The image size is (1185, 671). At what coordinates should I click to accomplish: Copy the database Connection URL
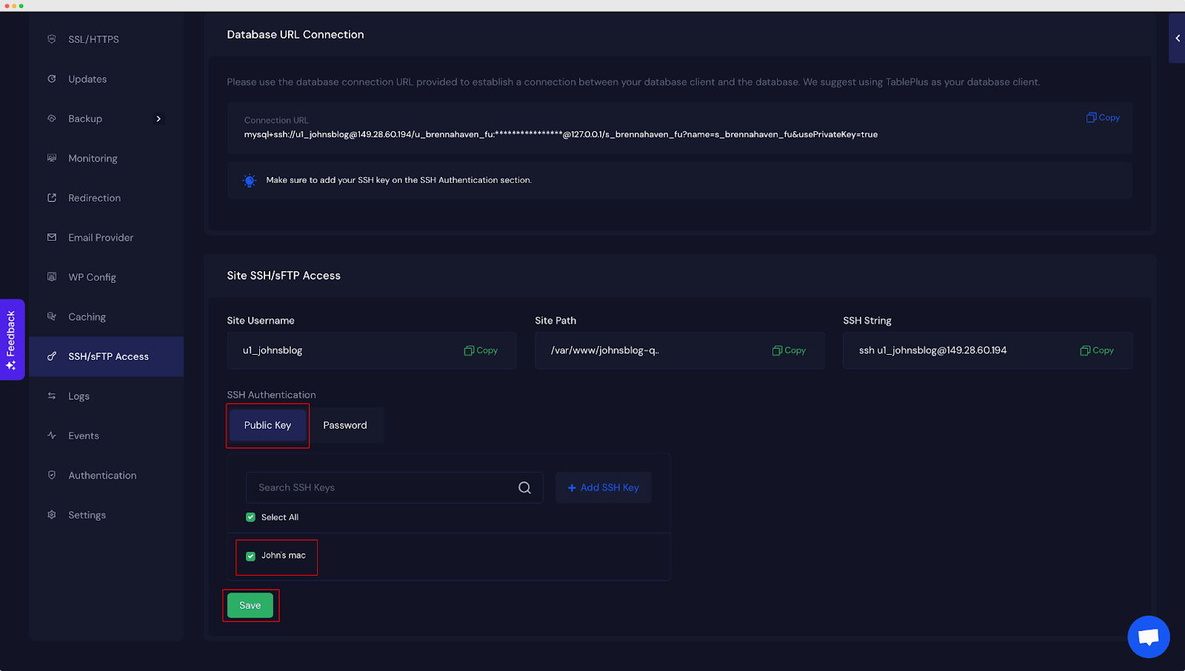point(1103,118)
